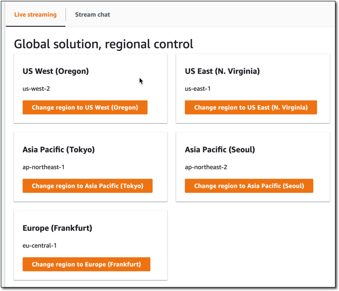Click the eu-central-1 region code text

pyautogui.click(x=39, y=245)
